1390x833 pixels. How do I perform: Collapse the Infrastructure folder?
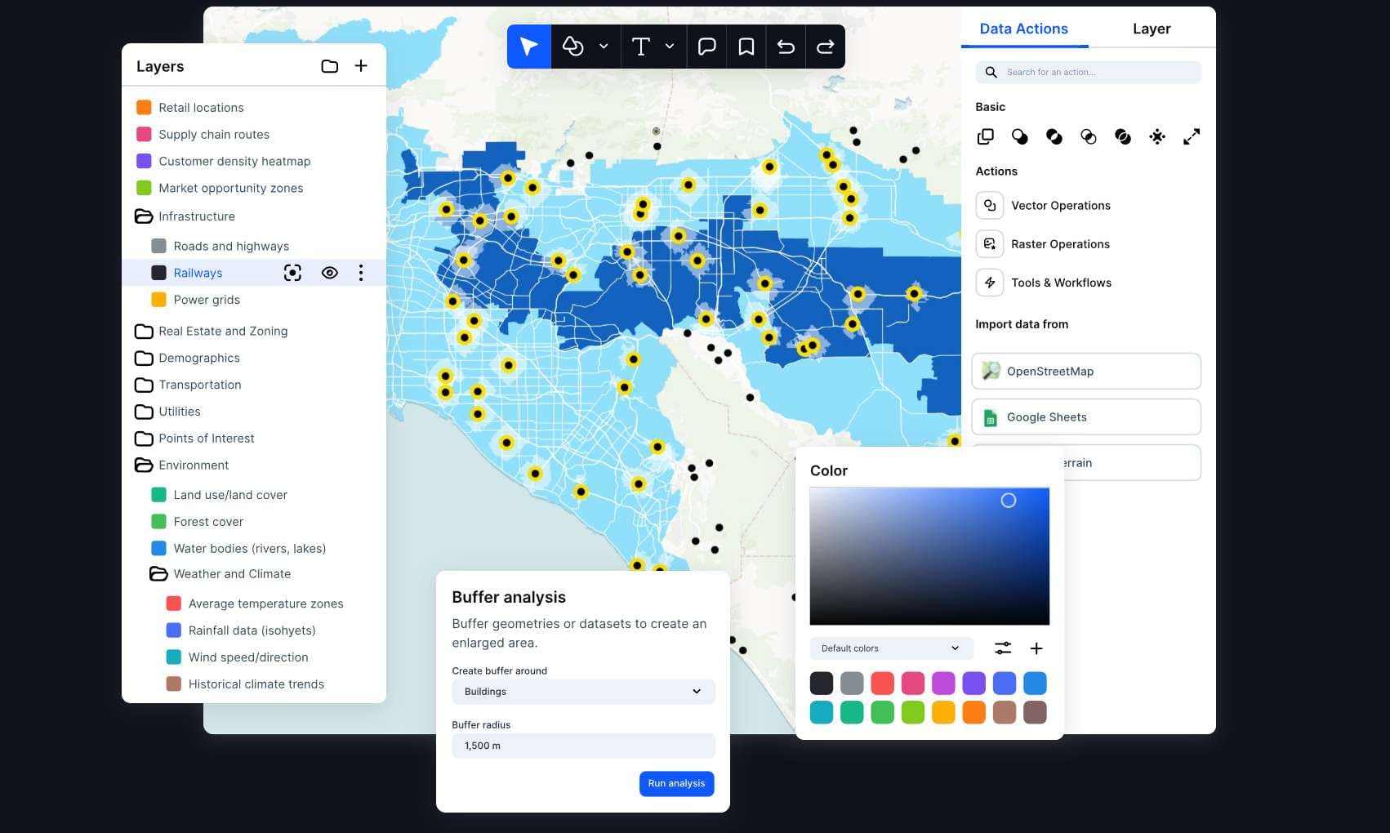point(144,216)
